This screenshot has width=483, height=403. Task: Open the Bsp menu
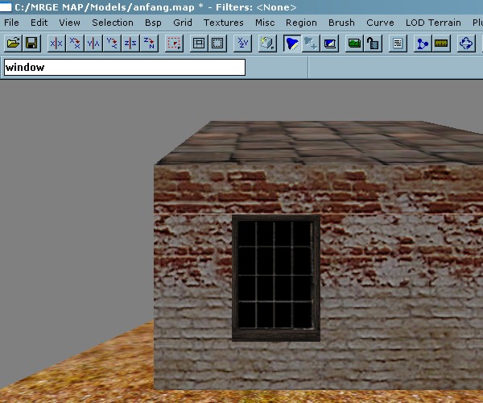(153, 23)
